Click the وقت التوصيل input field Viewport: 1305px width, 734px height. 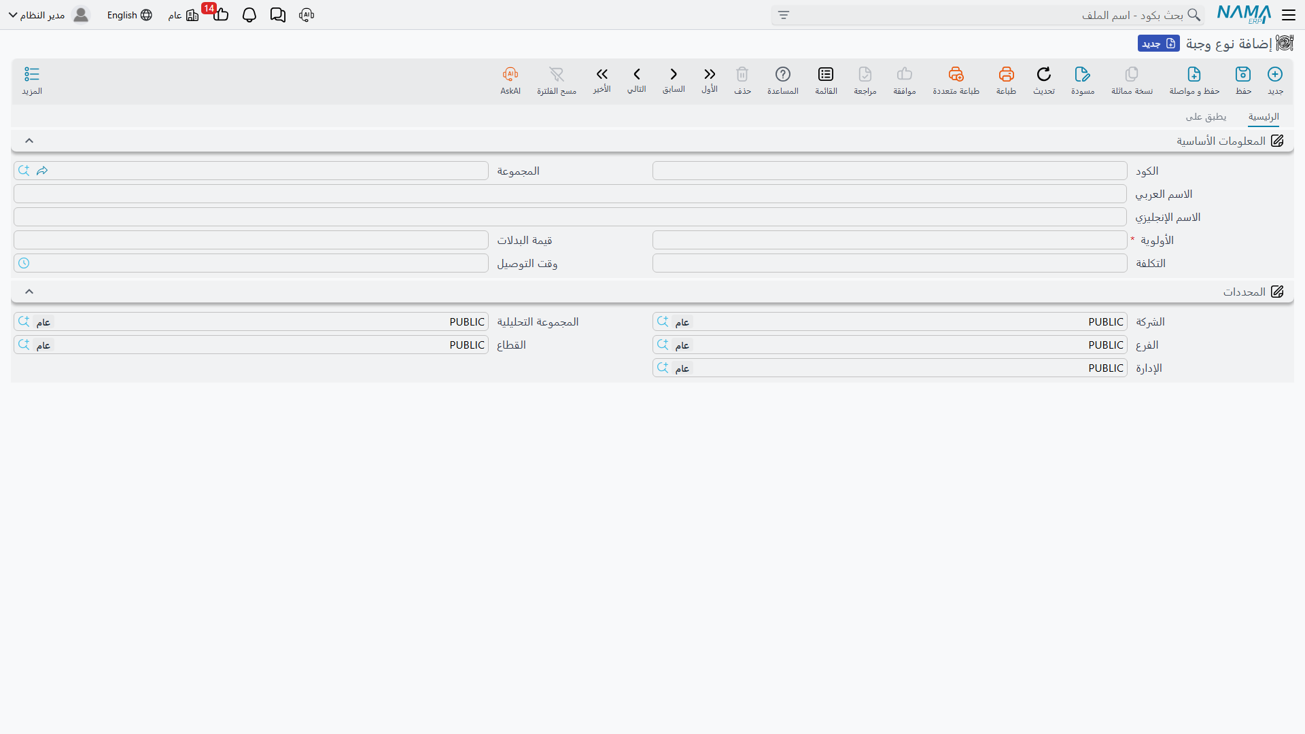(x=251, y=263)
